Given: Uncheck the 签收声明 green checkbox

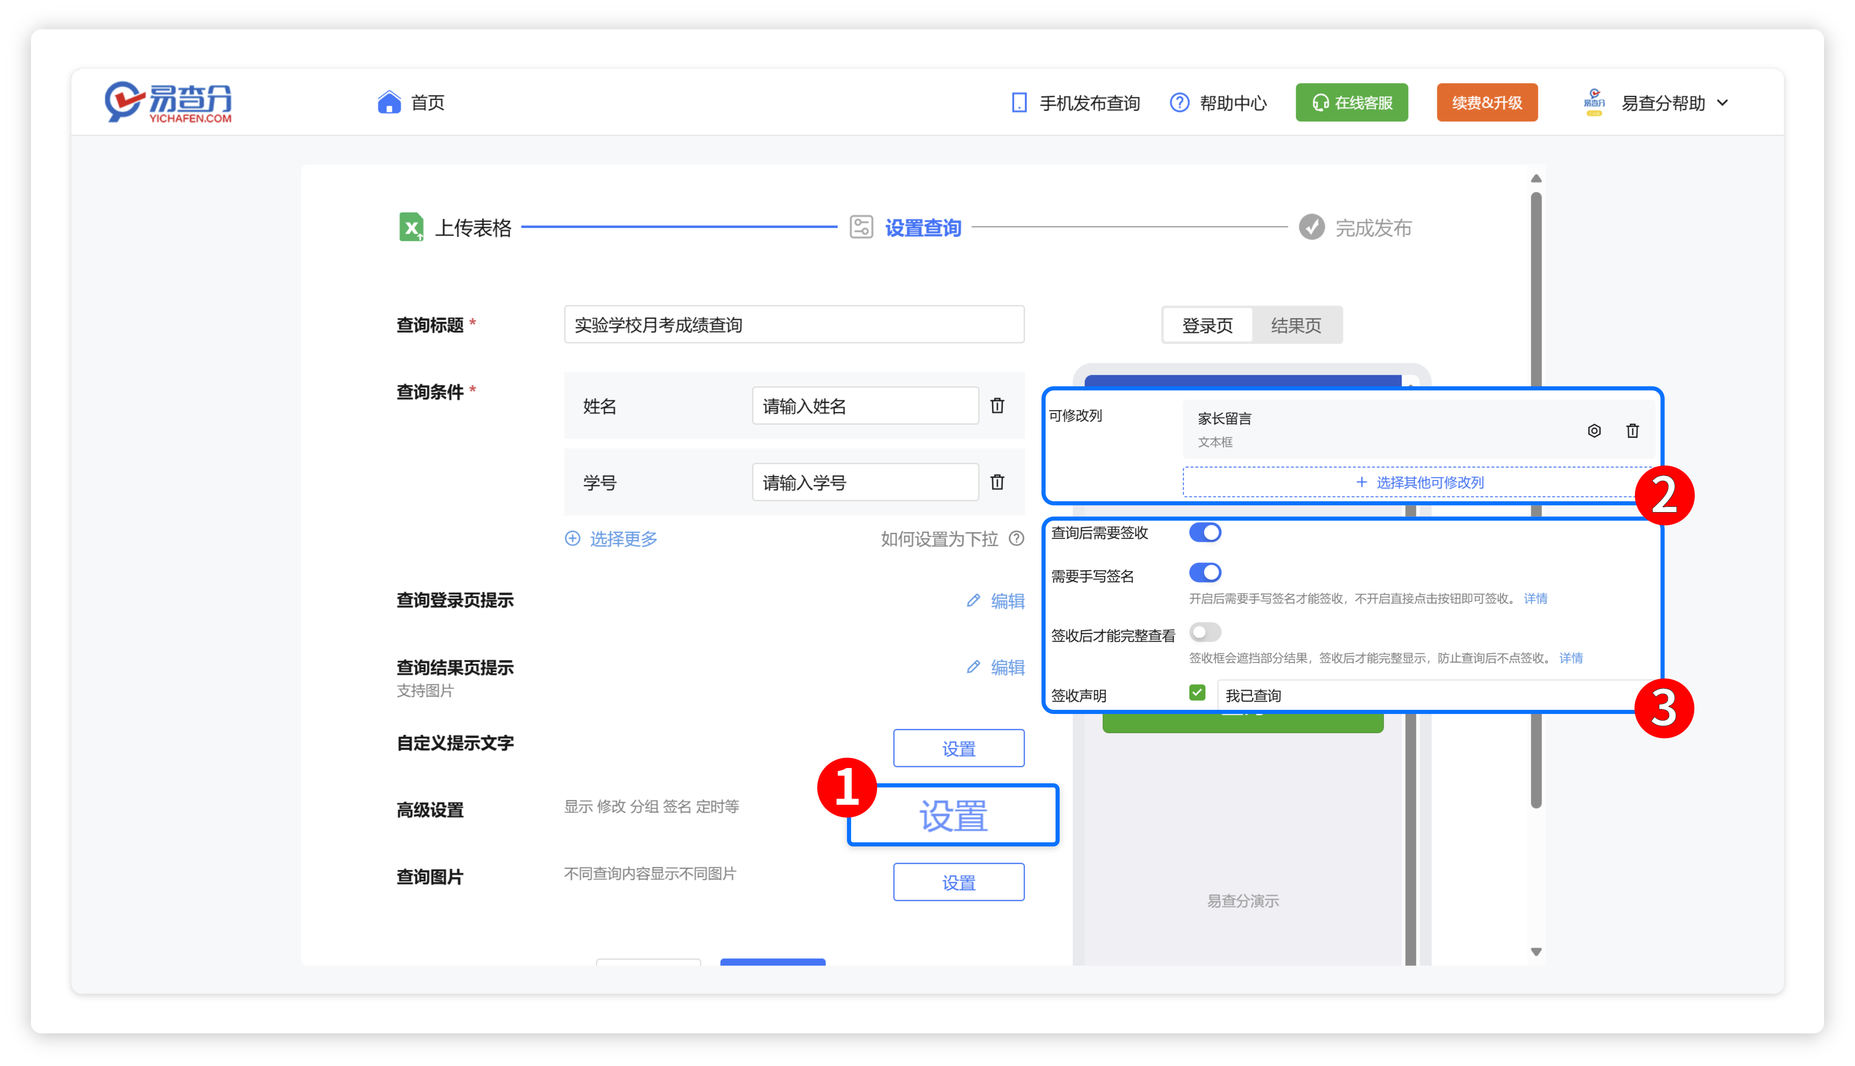Looking at the screenshot, I should [x=1197, y=693].
